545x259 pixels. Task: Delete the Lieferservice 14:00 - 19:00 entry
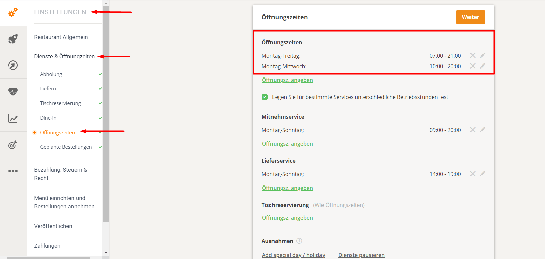(x=473, y=174)
